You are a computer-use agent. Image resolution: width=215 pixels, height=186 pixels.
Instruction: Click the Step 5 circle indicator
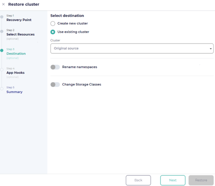coord(2,89)
